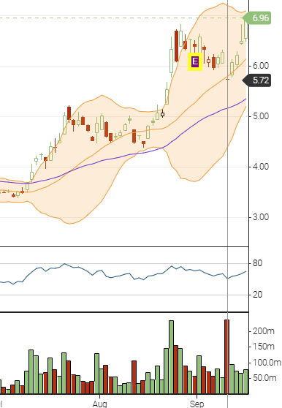Click the tallest red volume bar

226,357
